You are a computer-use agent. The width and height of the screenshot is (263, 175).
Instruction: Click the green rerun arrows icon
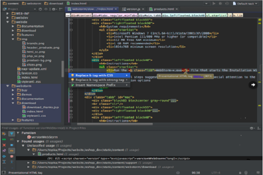tap(4, 139)
